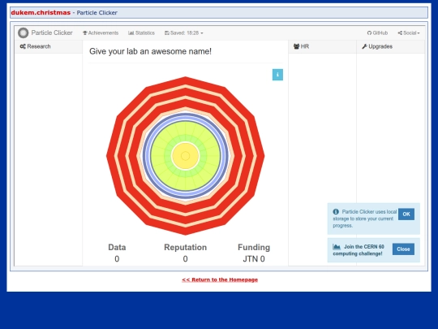Open the Statistics menu item
The height and width of the screenshot is (329, 438).
pyautogui.click(x=141, y=33)
